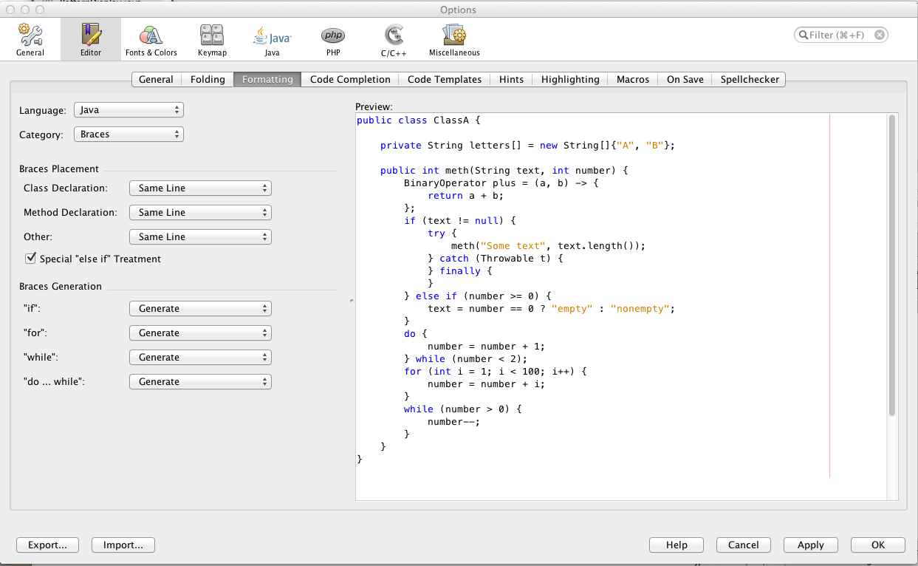Expand the Language dropdown
The width and height of the screenshot is (918, 566).
129,110
